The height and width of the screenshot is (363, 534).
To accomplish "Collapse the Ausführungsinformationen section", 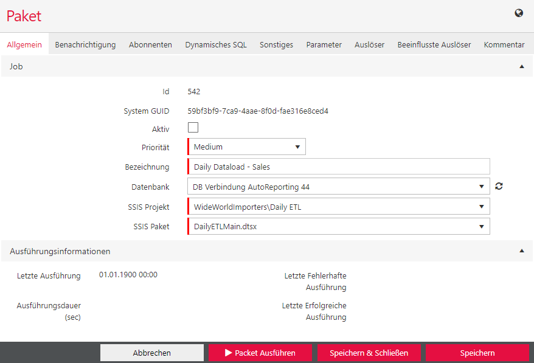I will pyautogui.click(x=521, y=251).
